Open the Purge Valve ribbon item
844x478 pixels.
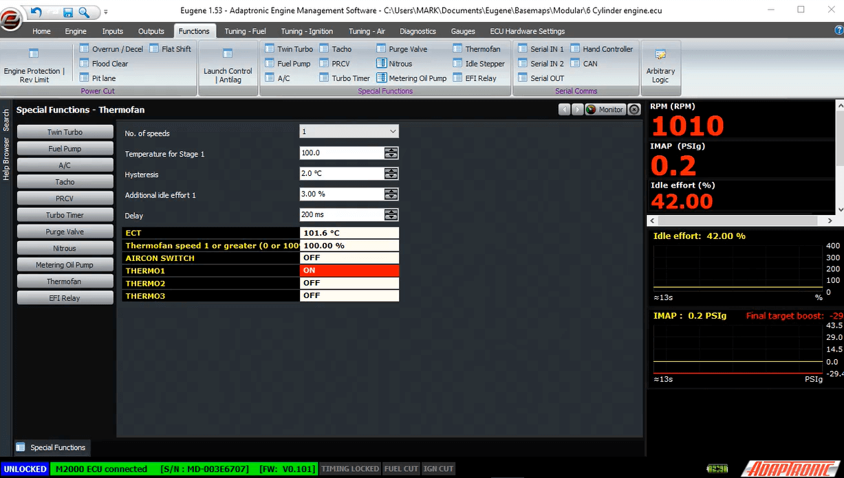tap(402, 49)
